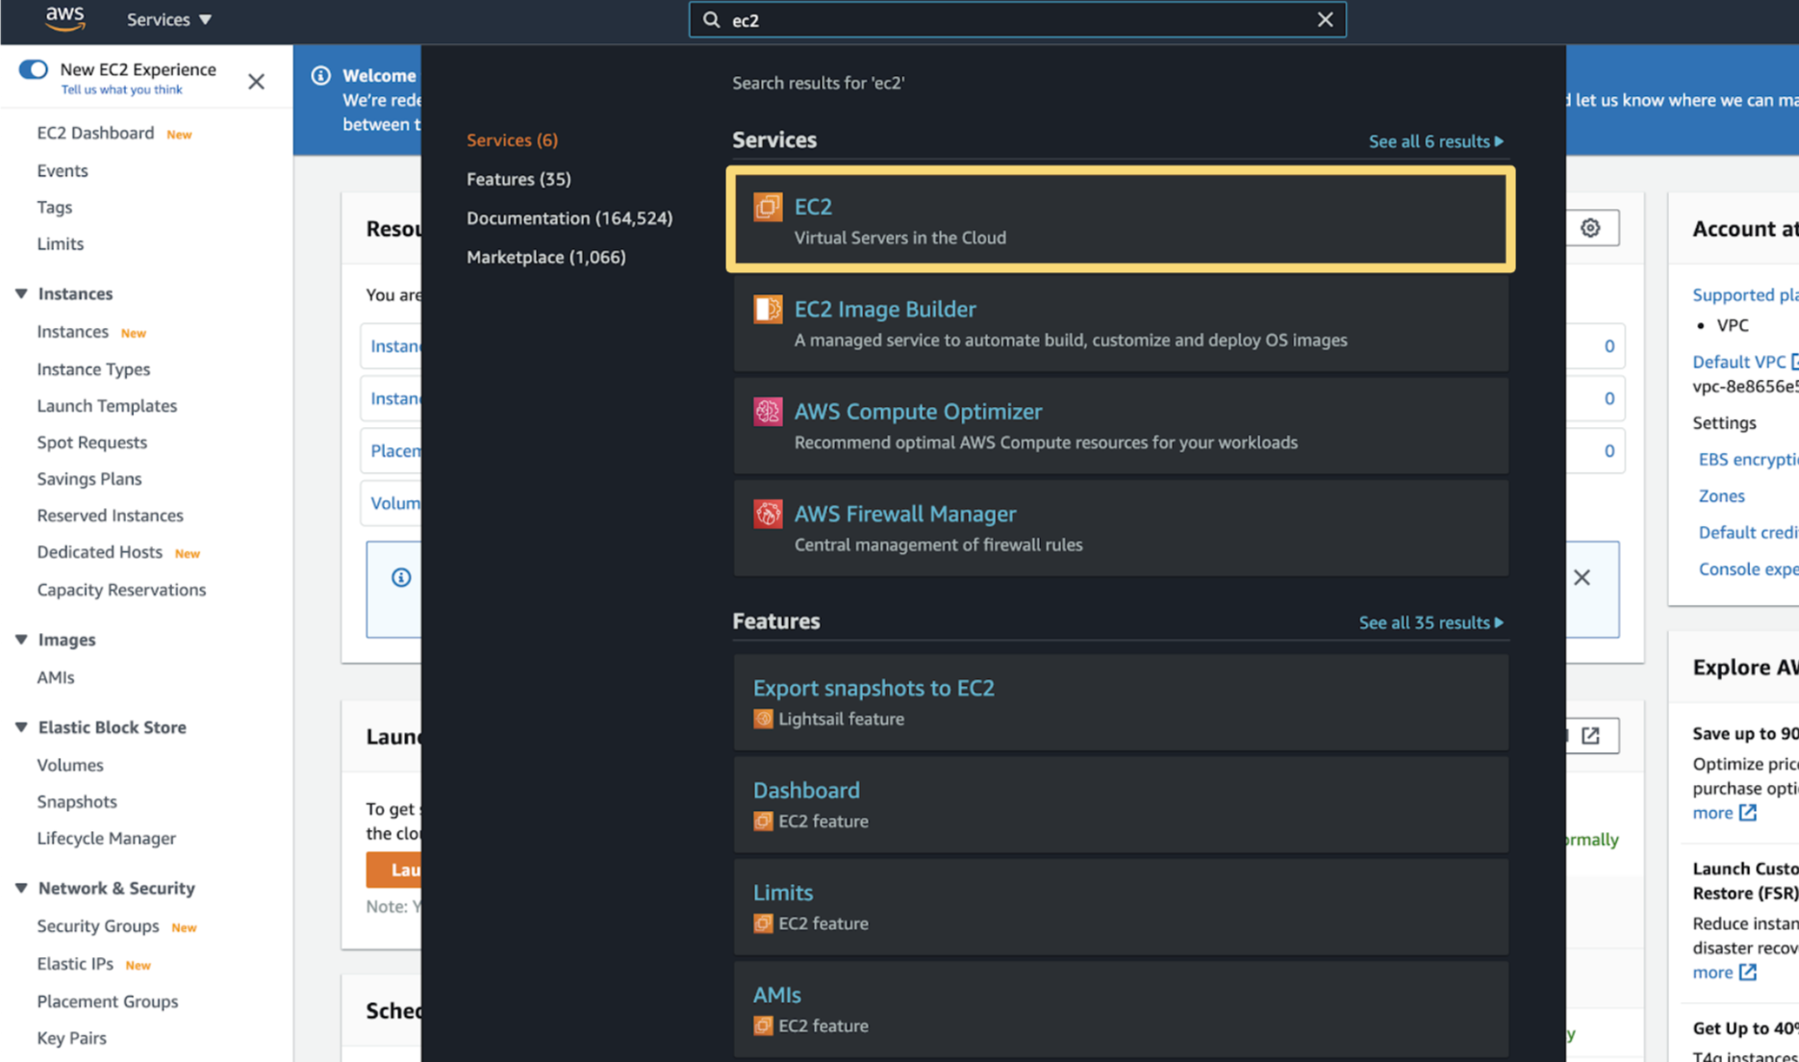Image resolution: width=1799 pixels, height=1062 pixels.
Task: Click 'See all 6 results' for Services
Action: pos(1435,141)
